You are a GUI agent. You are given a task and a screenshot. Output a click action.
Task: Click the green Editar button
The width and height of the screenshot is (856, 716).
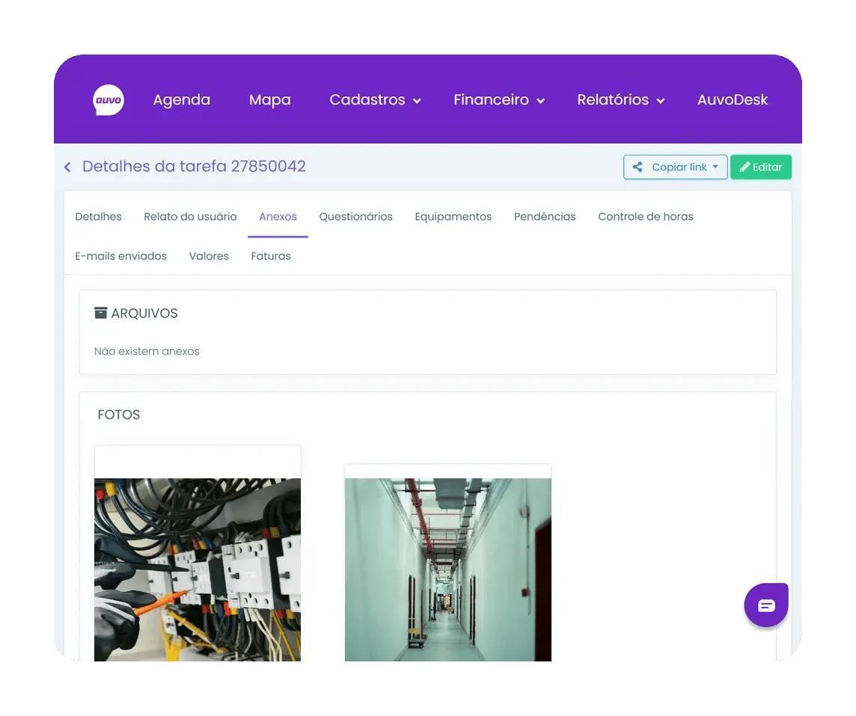tap(761, 167)
